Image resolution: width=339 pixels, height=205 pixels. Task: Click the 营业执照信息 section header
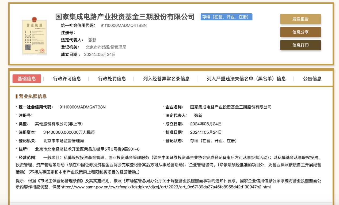33,96
